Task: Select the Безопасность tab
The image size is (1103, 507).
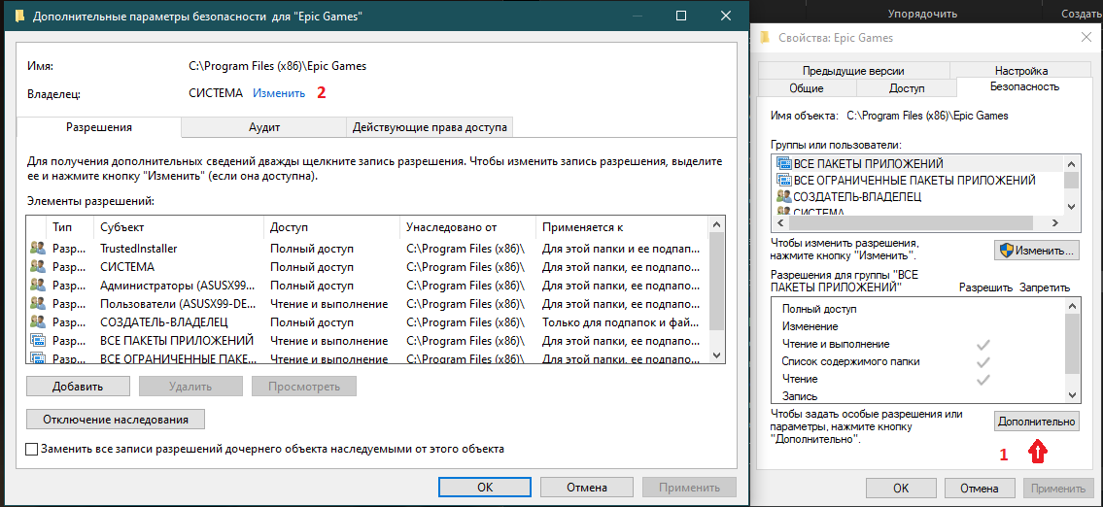Action: [x=1024, y=86]
